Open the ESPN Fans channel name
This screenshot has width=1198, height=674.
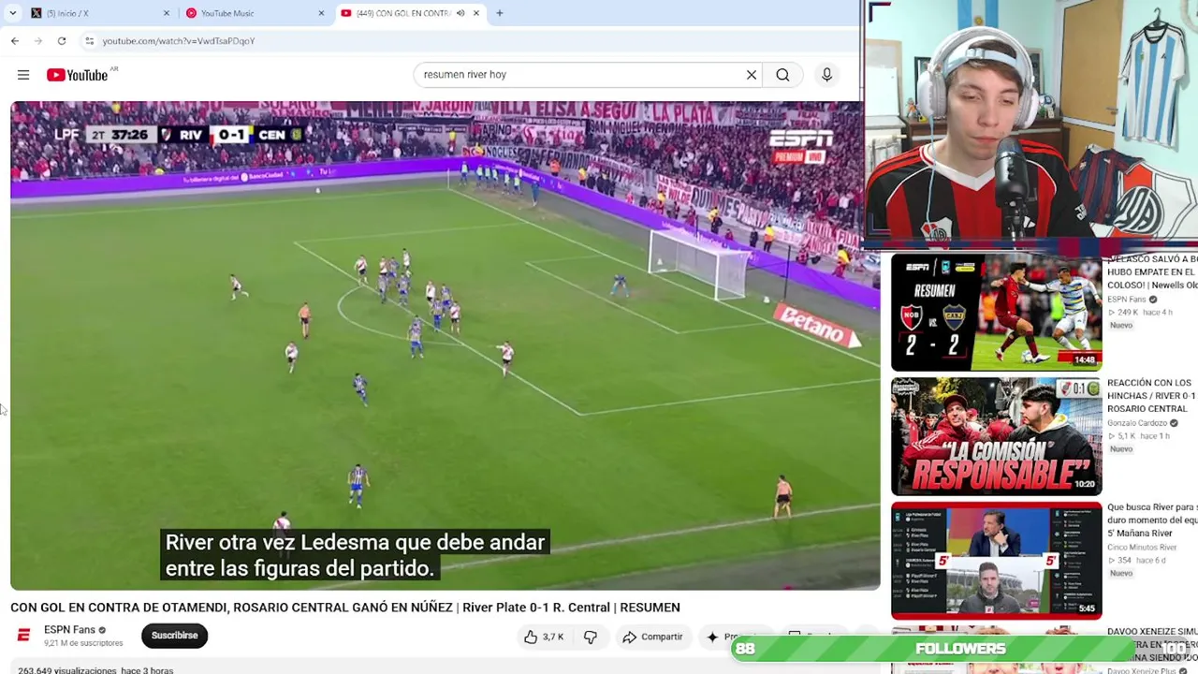(x=70, y=630)
